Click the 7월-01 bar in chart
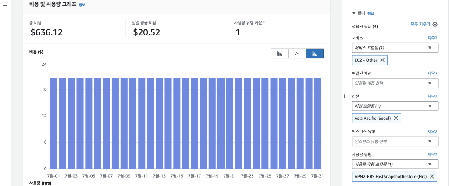Screen dimensions: 449x186 [53, 123]
